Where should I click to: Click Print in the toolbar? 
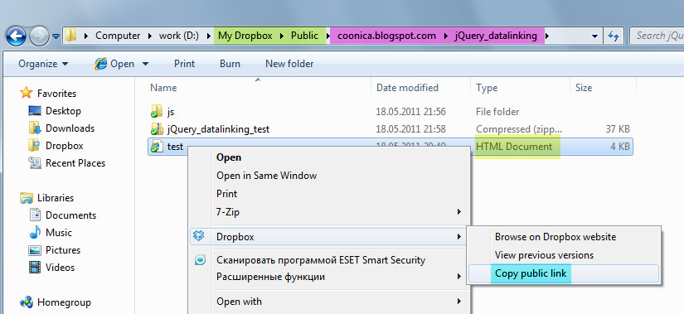coord(184,64)
